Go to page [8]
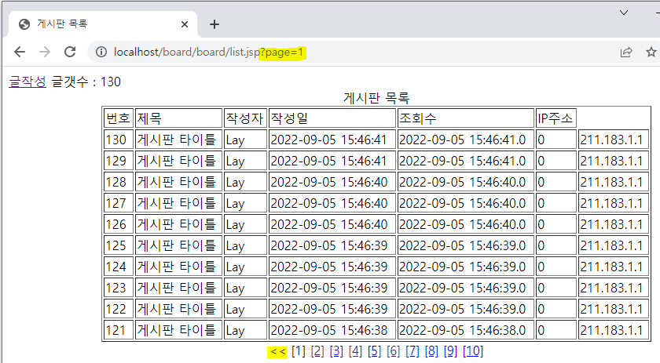This screenshot has height=363, width=660. coord(431,351)
